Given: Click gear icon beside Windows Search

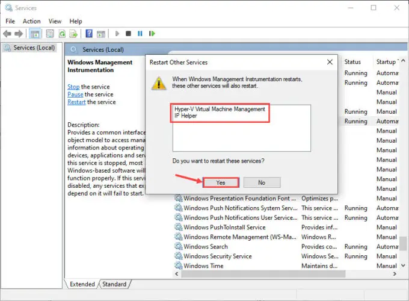Looking at the screenshot, I should pos(179,247).
